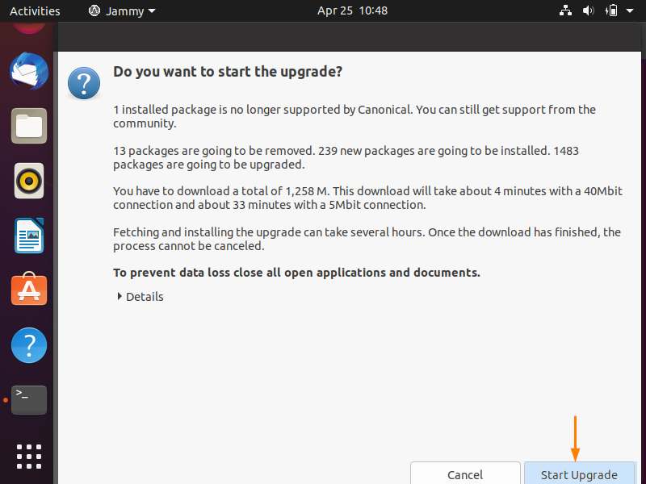Screen dimensions: 646x484
Task: Open the system menu dropdown arrow
Action: click(630, 10)
